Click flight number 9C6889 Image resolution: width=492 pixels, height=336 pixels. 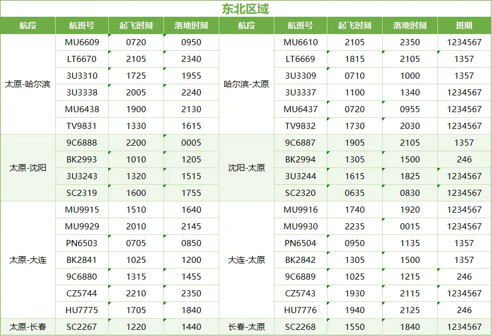click(301, 277)
